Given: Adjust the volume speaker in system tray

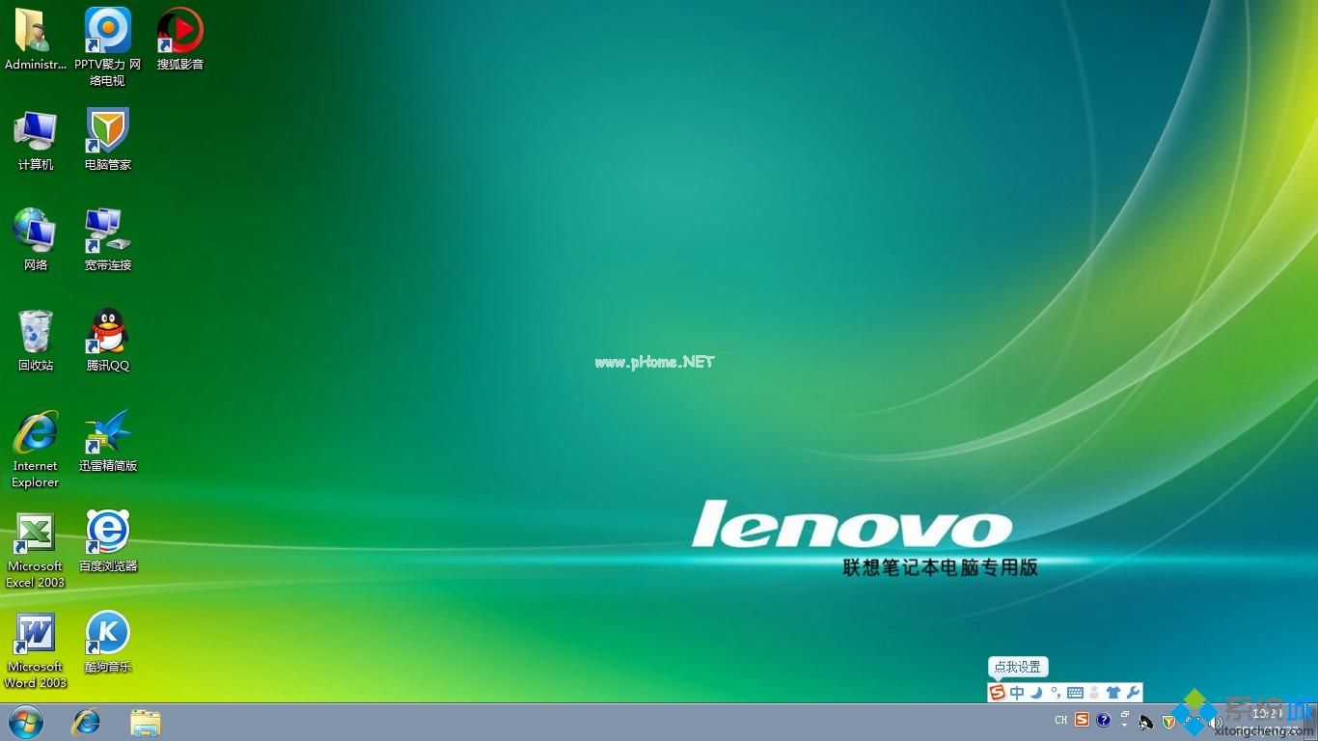Looking at the screenshot, I should (x=1218, y=721).
